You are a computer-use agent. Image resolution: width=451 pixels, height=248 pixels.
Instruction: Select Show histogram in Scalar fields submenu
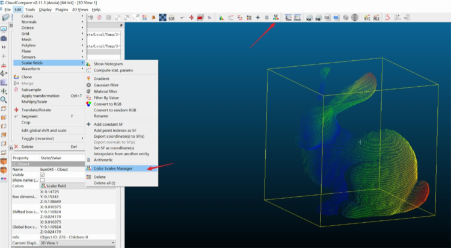point(121,64)
